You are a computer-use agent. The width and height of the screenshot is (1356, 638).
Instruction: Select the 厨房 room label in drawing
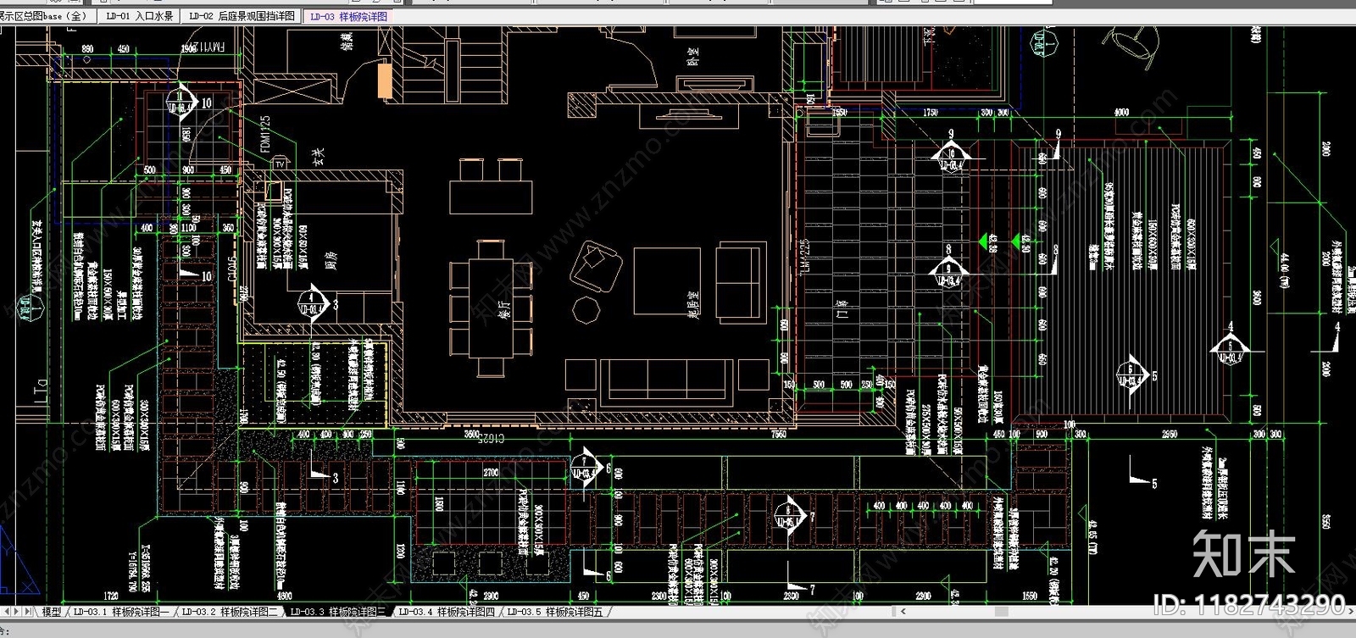coord(330,261)
